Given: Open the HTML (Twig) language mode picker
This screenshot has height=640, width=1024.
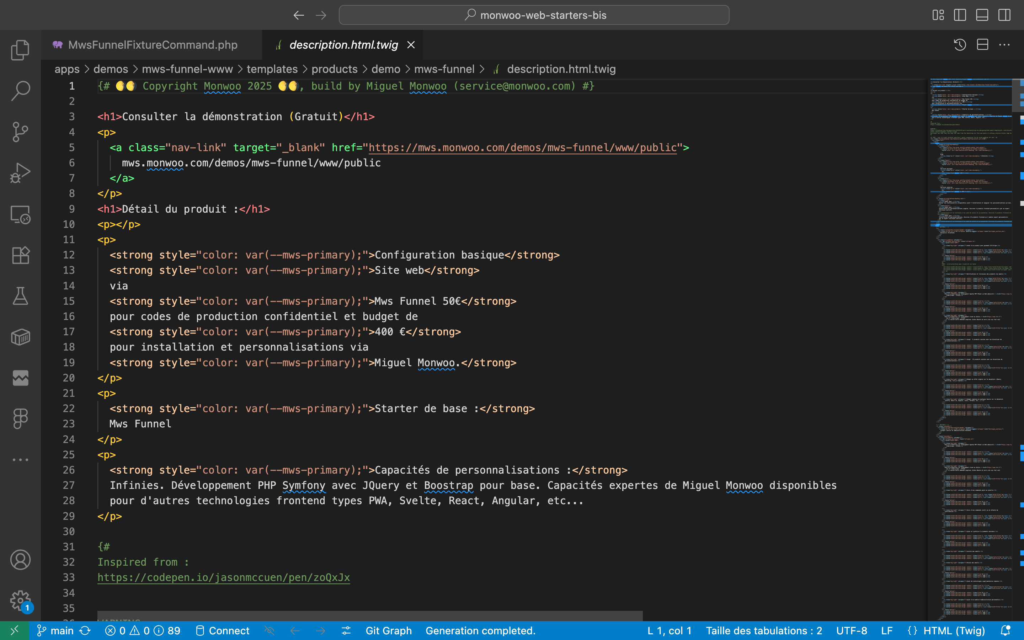Looking at the screenshot, I should point(954,631).
